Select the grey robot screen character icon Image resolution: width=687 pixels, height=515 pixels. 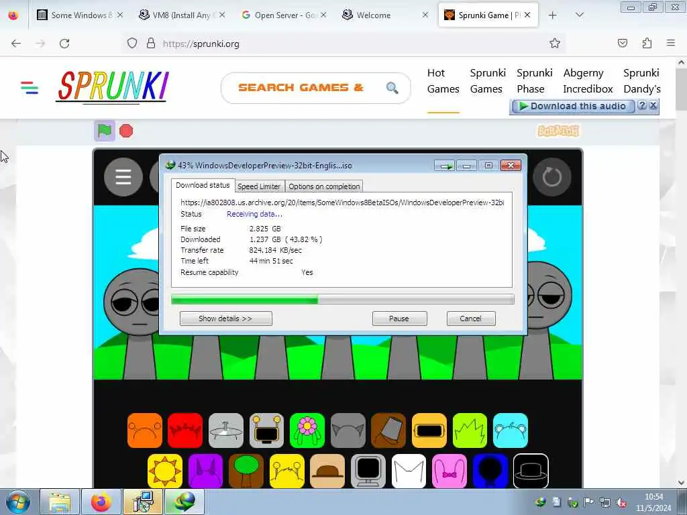pos(266,431)
